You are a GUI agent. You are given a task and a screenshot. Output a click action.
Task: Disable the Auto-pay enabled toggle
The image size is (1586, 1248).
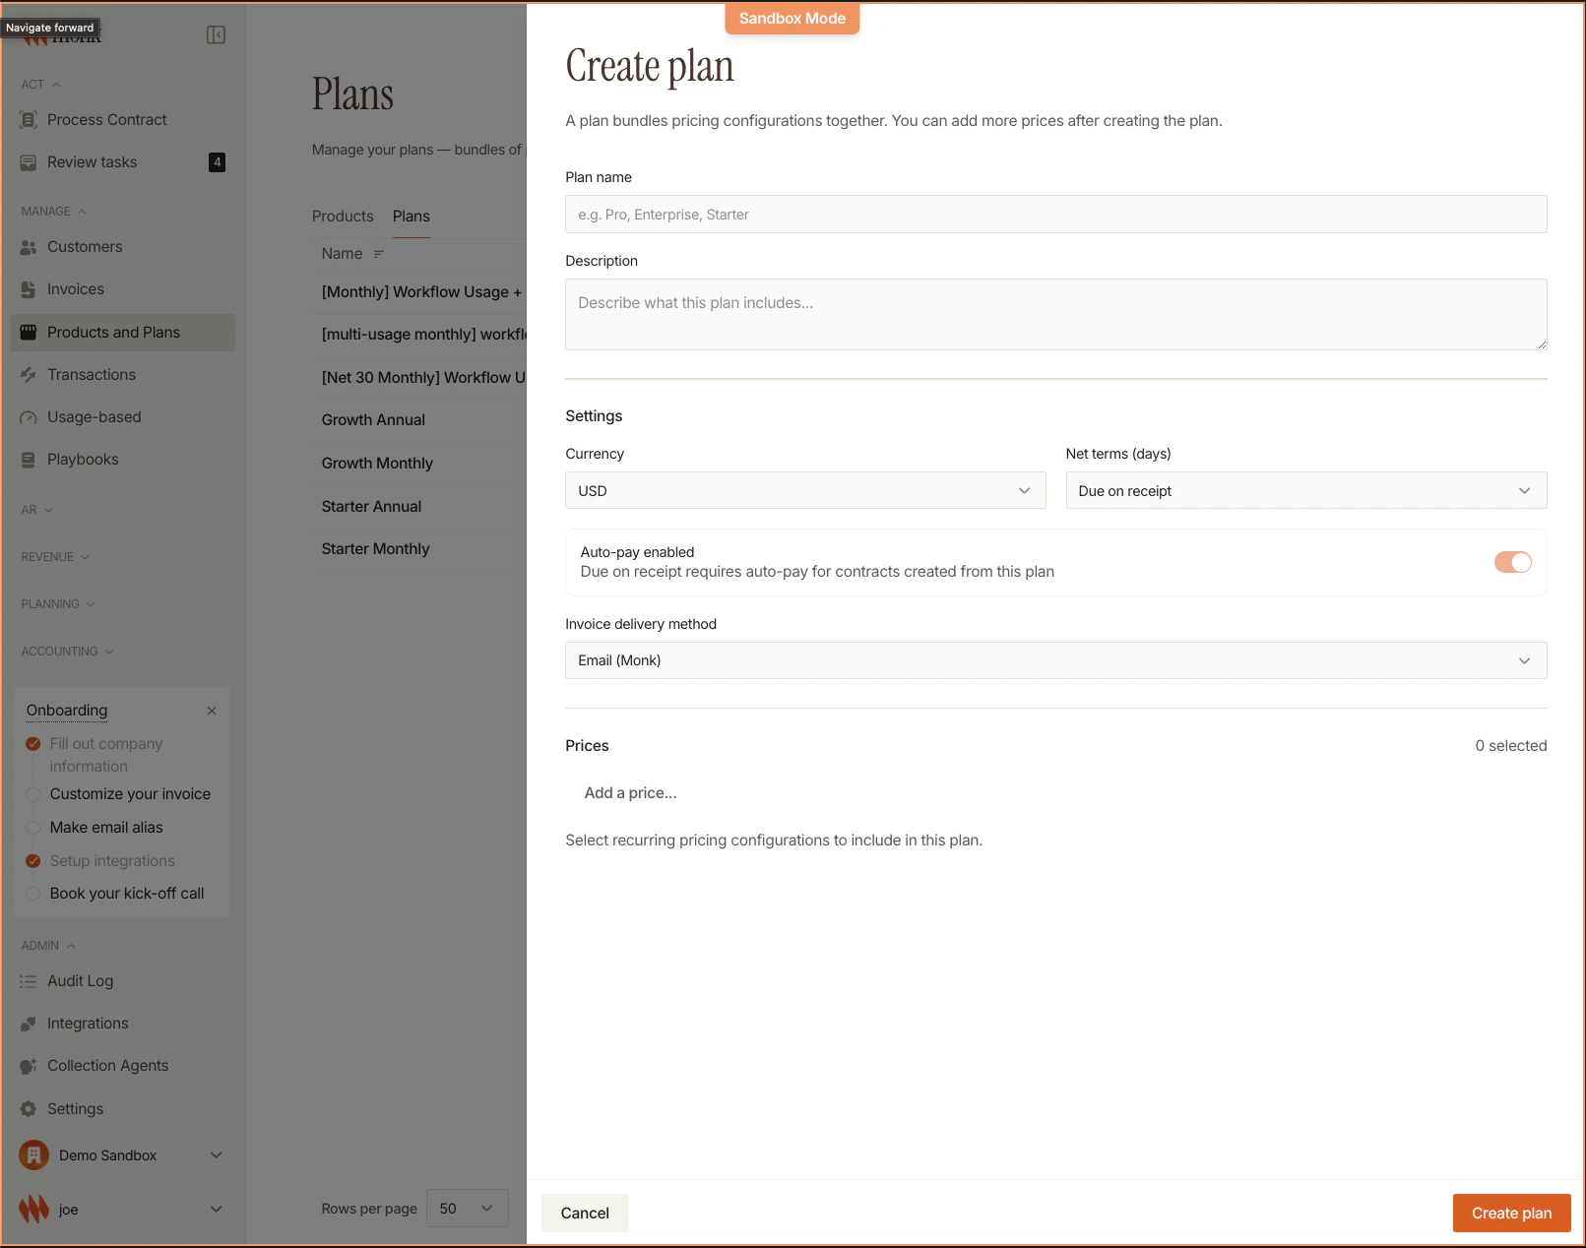point(1512,562)
